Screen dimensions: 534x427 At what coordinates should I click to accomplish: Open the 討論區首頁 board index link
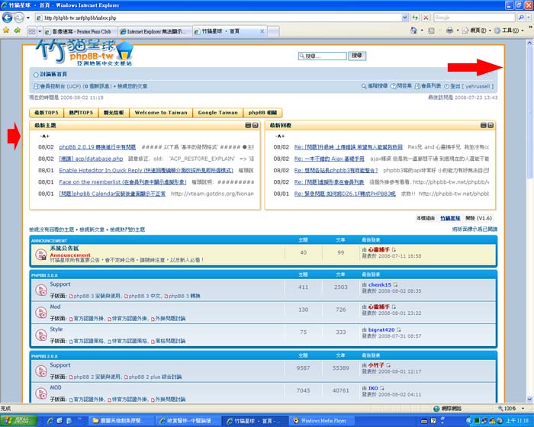[x=53, y=74]
